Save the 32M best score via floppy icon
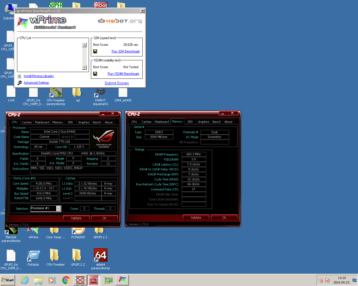 pyautogui.click(x=95, y=51)
